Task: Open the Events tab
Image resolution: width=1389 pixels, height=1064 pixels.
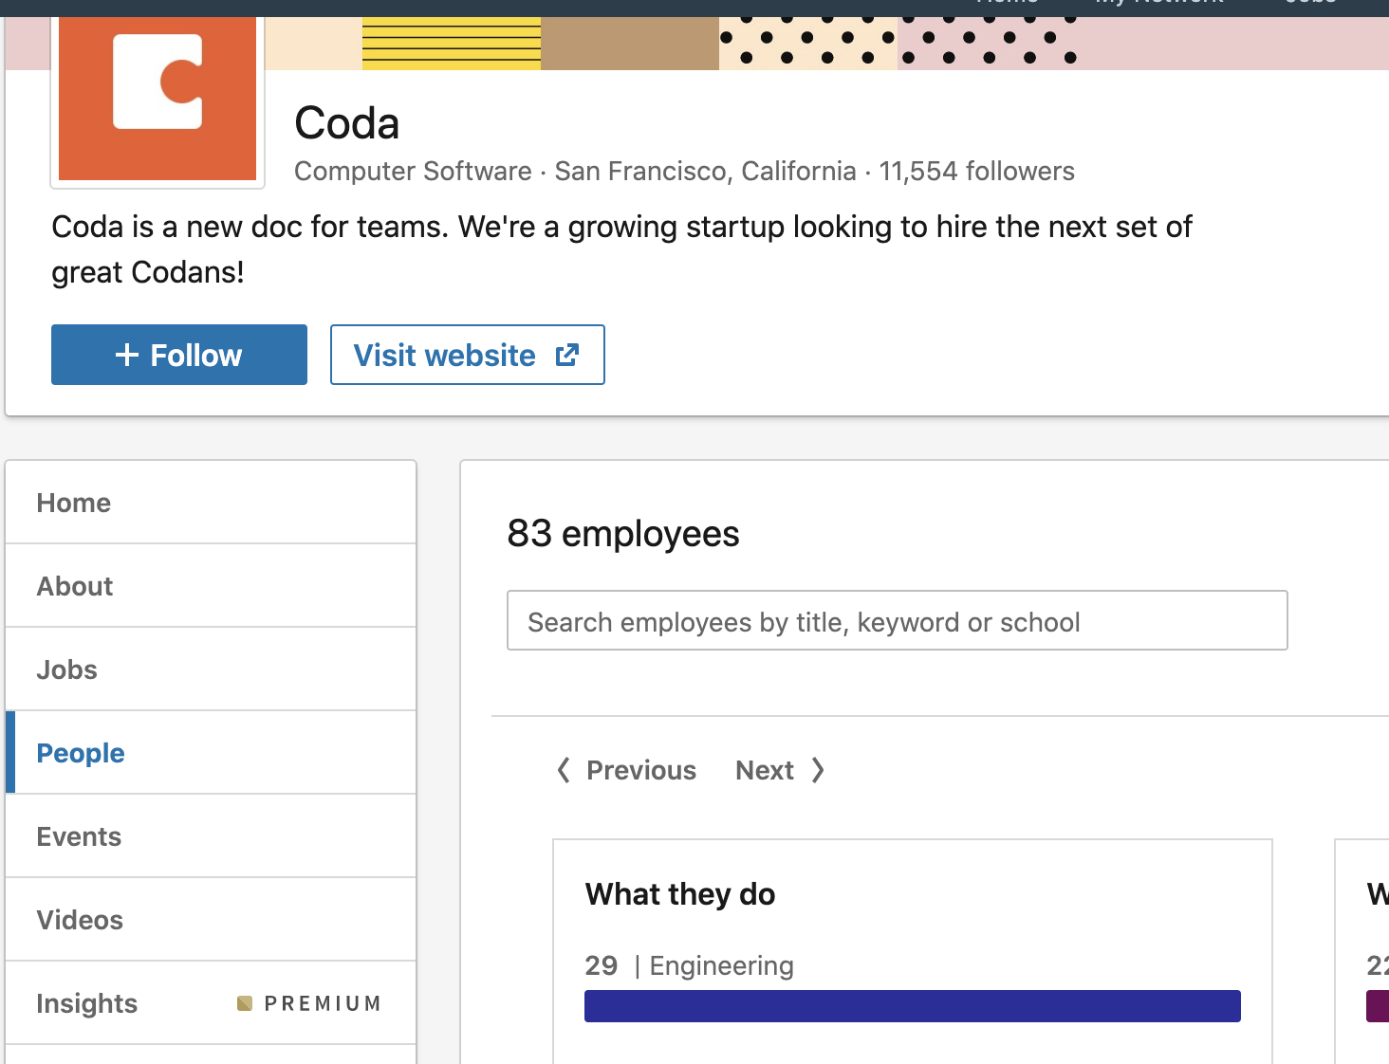Action: pyautogui.click(x=211, y=836)
